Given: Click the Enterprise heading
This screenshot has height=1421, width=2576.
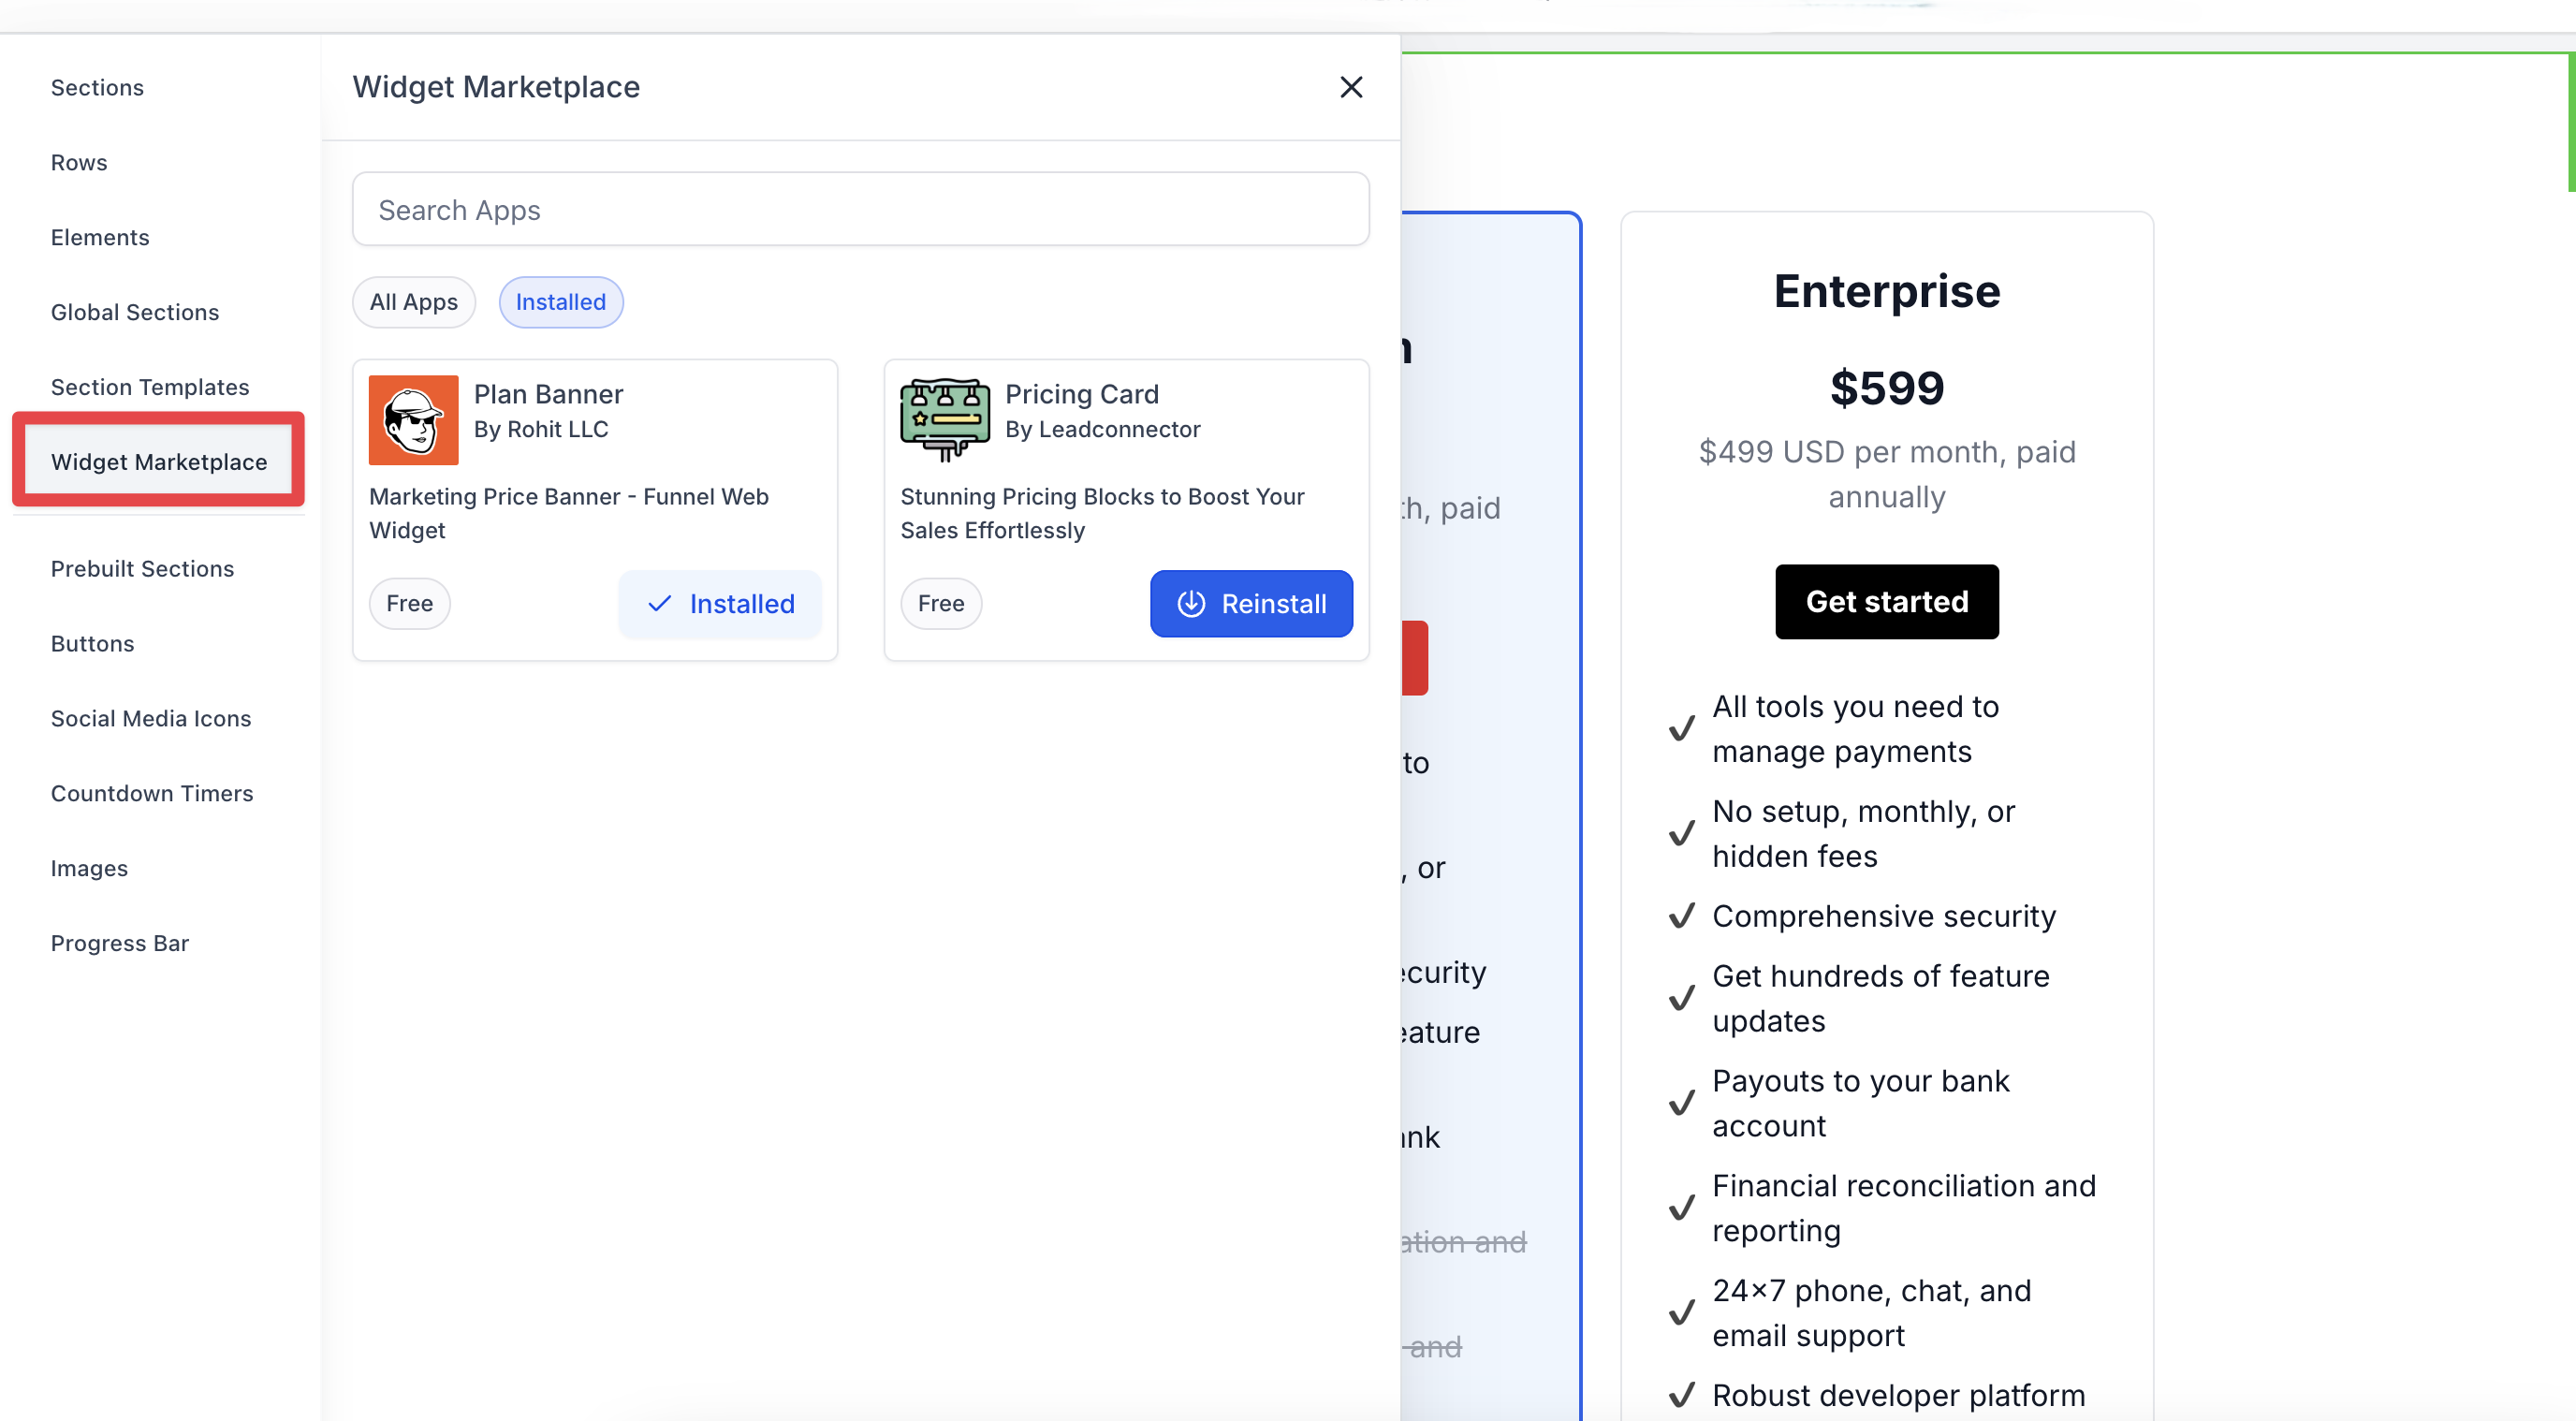Looking at the screenshot, I should click(1886, 292).
